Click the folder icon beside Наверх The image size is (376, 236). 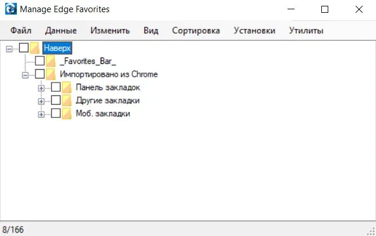point(34,48)
